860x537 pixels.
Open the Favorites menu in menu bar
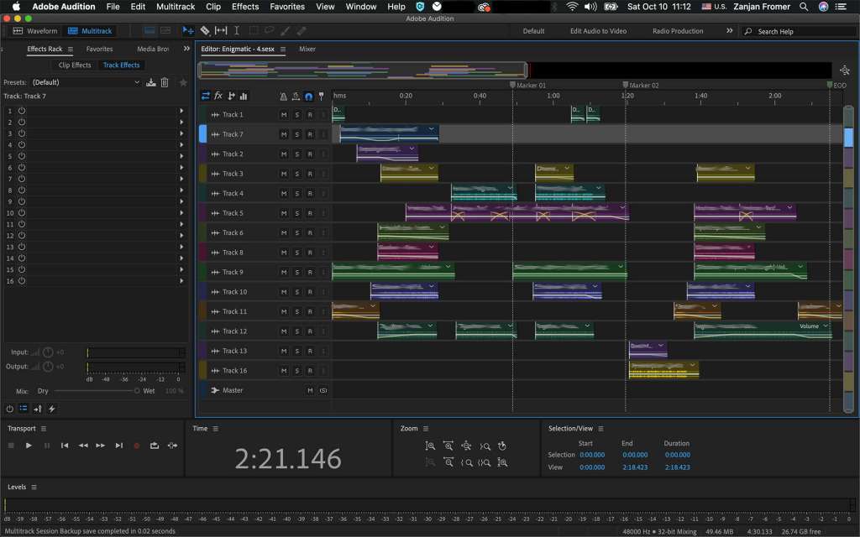click(x=287, y=7)
